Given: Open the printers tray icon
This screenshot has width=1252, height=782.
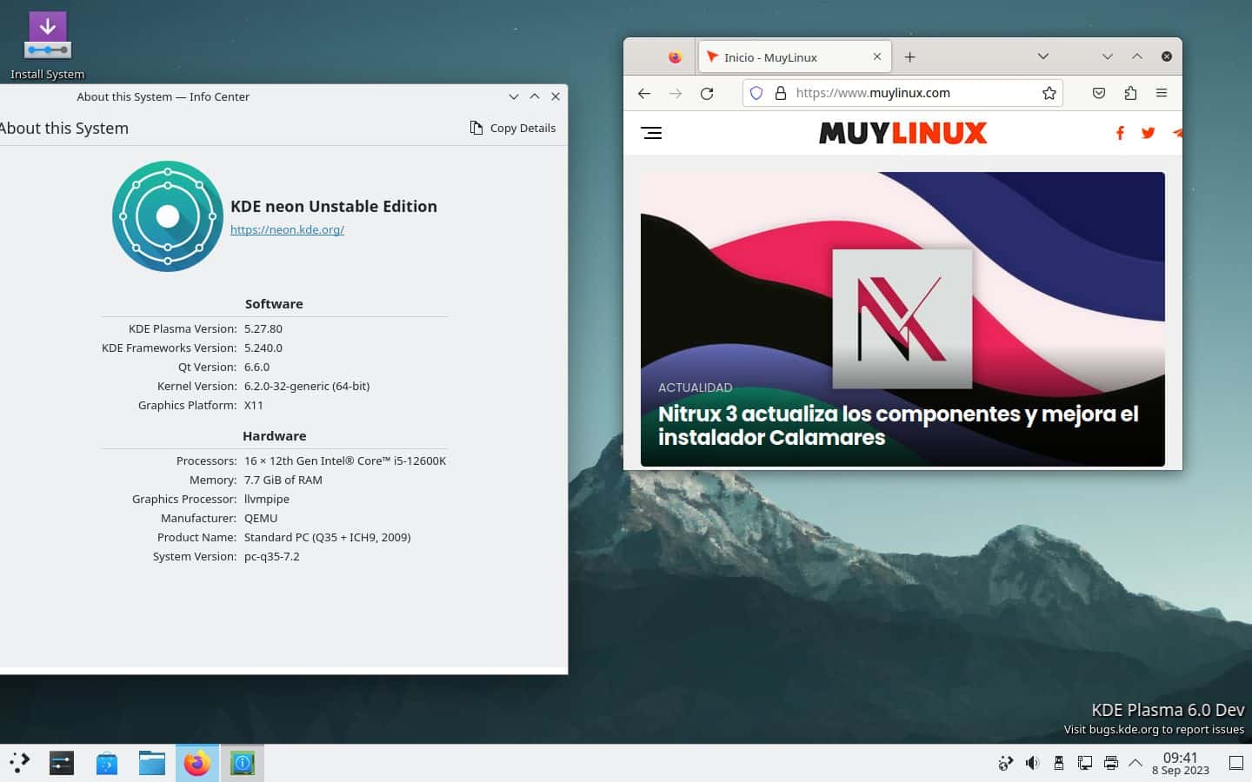Looking at the screenshot, I should tap(1111, 763).
